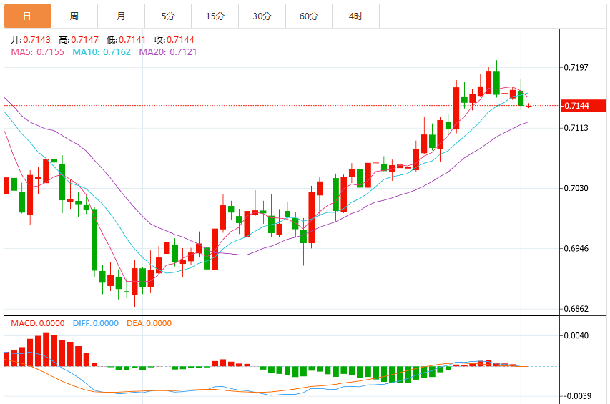The image size is (610, 404).
Task: Click the MA20 indicator value label
Action: [168, 52]
